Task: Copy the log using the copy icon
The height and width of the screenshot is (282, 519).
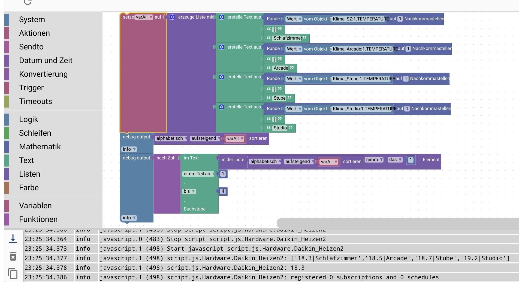Action: tap(13, 274)
